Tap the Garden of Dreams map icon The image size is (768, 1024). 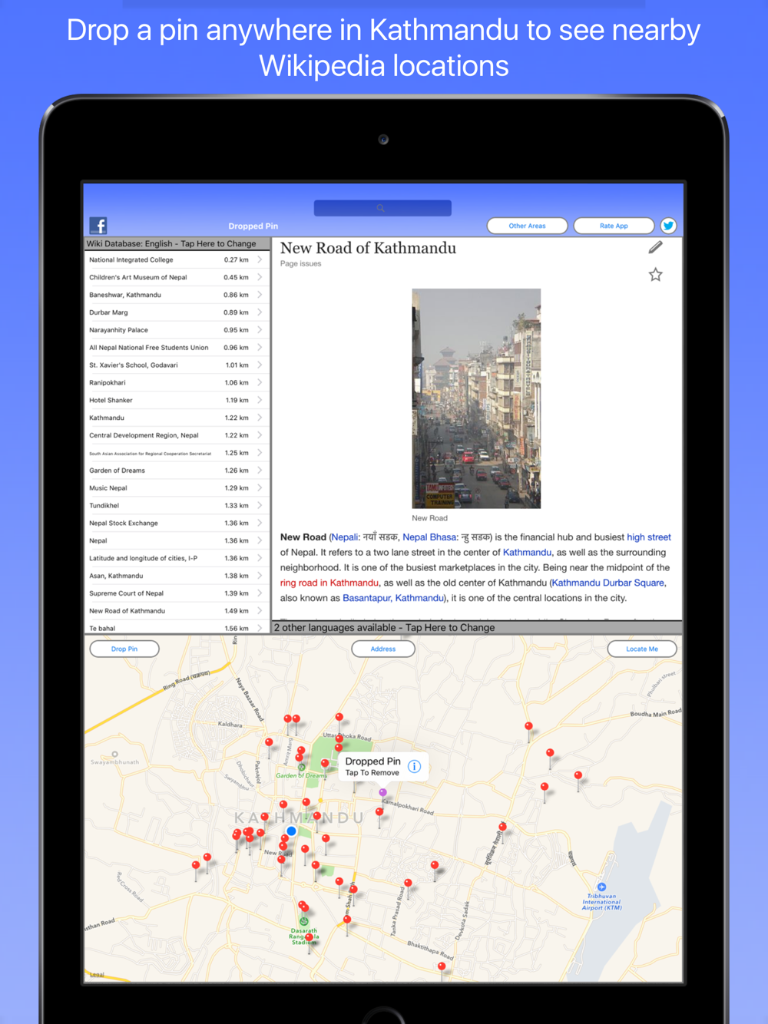(x=302, y=767)
